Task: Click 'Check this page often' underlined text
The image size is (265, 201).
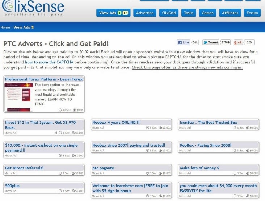Action: click(187, 67)
